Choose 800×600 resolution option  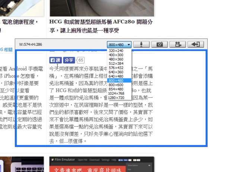(119, 85)
